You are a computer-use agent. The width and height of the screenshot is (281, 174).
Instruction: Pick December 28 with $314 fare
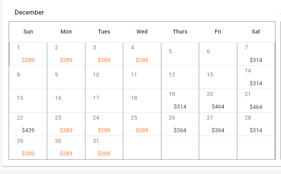(256, 124)
